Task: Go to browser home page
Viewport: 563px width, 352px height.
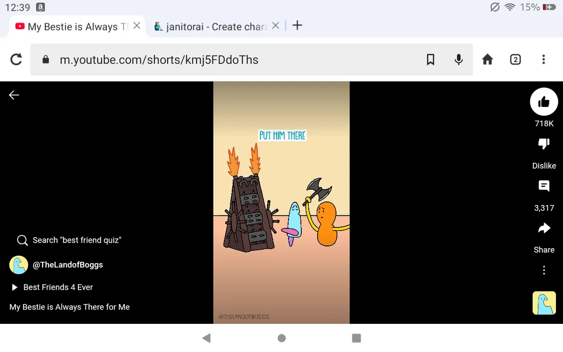Action: [487, 60]
